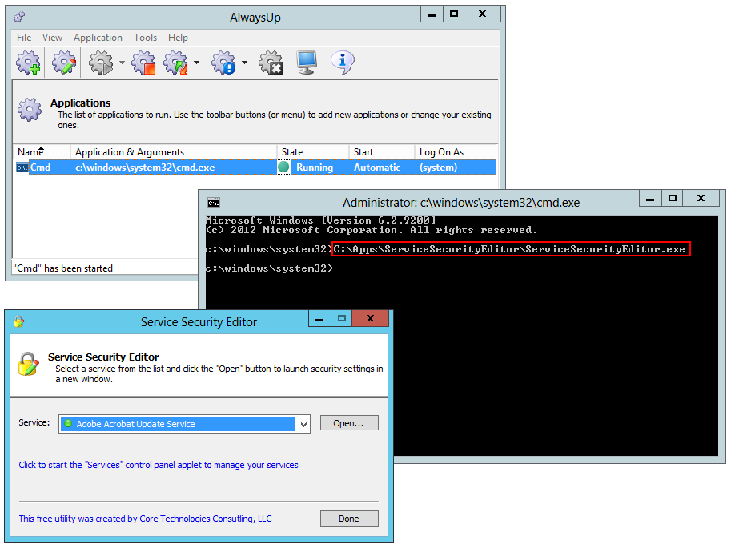Open the File menu in AlwaysUp
The width and height of the screenshot is (731, 549).
point(24,38)
